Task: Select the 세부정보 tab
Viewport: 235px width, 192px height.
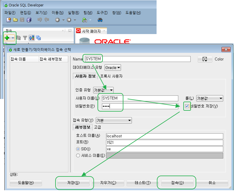Action: [83, 127]
